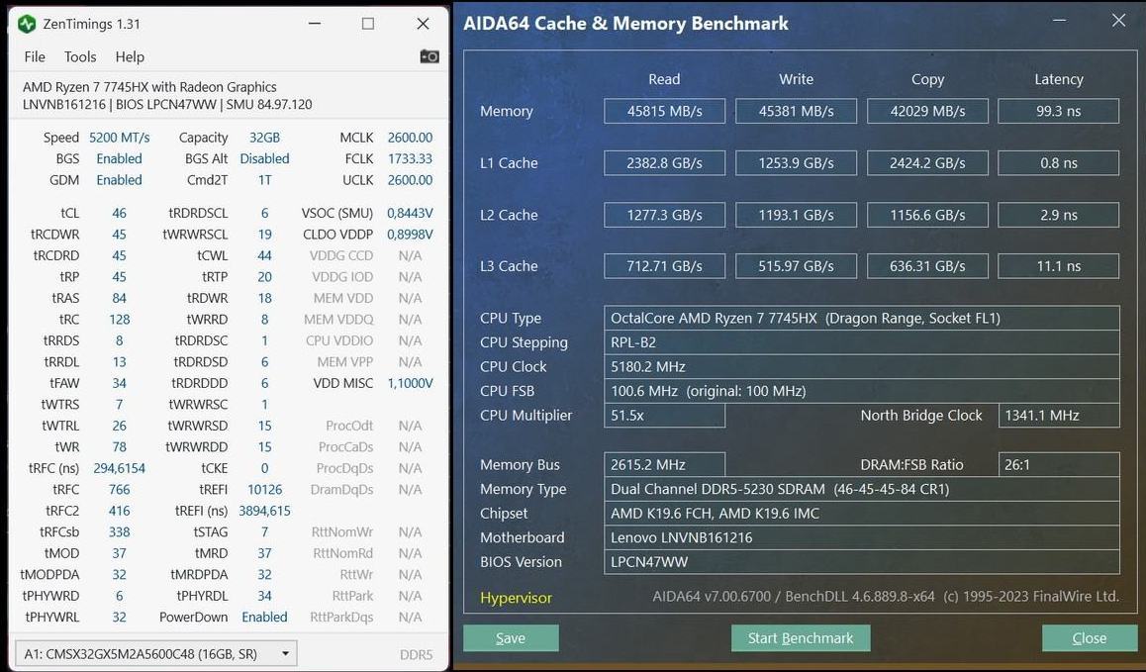Select the Memory Read value 45815 MB/s
The image size is (1146, 672).
coord(664,111)
